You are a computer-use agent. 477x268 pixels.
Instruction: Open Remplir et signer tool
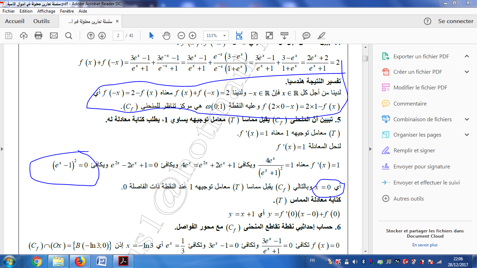pos(414,151)
